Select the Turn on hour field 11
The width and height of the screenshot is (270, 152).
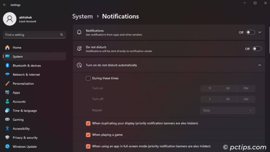pos(210,88)
